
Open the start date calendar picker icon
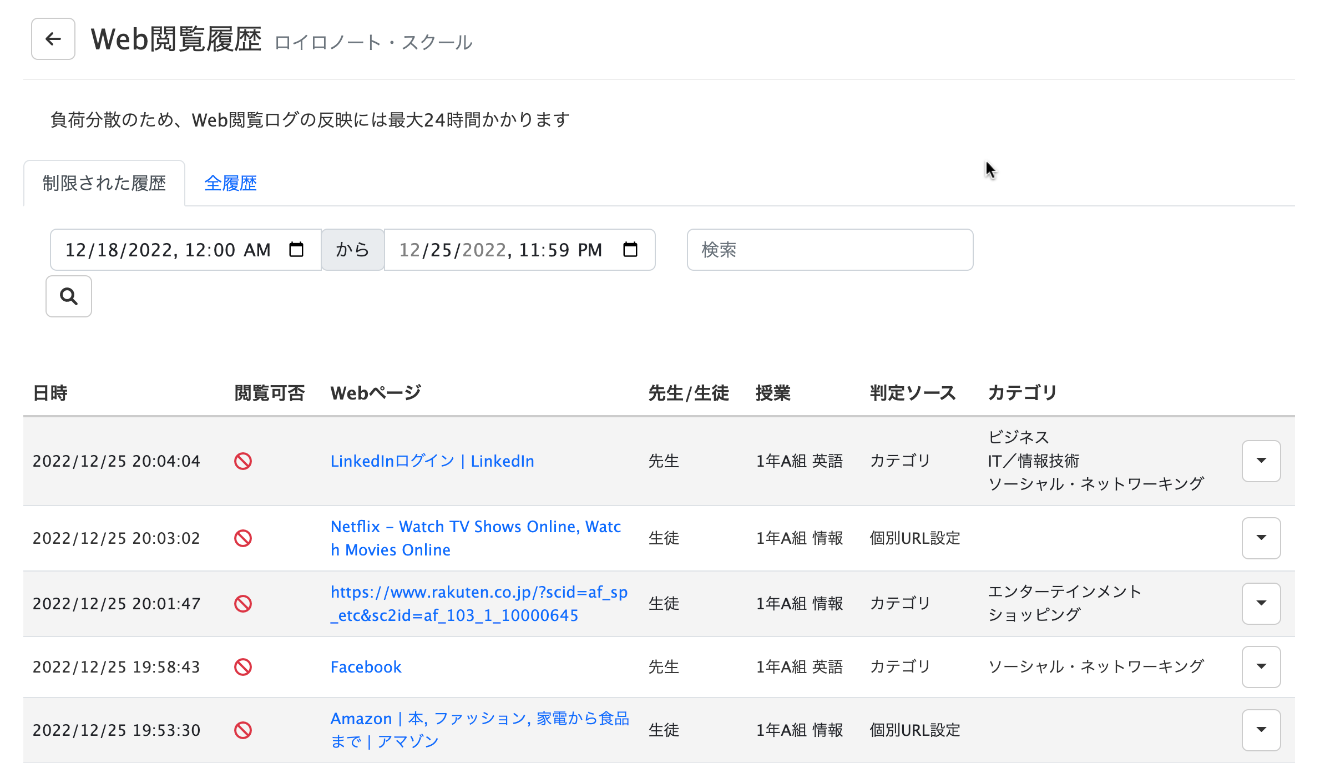pos(296,250)
